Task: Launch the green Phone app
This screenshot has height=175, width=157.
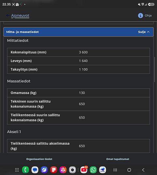Action: point(26,170)
